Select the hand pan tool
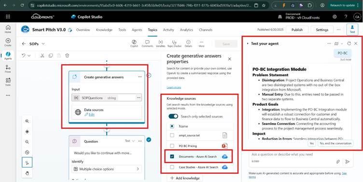This screenshot has width=363, height=182. click(x=27, y=173)
